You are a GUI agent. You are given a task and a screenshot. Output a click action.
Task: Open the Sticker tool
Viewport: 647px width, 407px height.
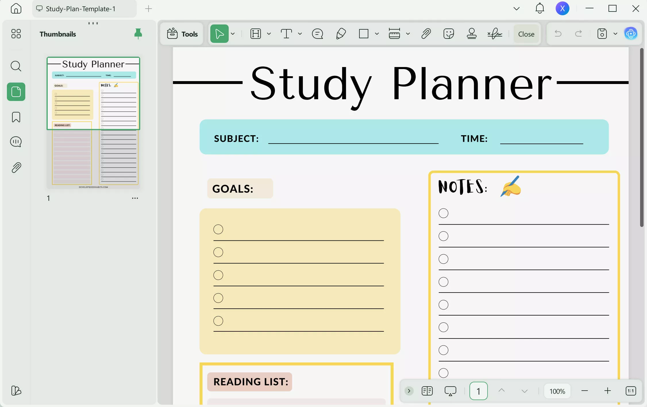tap(448, 34)
